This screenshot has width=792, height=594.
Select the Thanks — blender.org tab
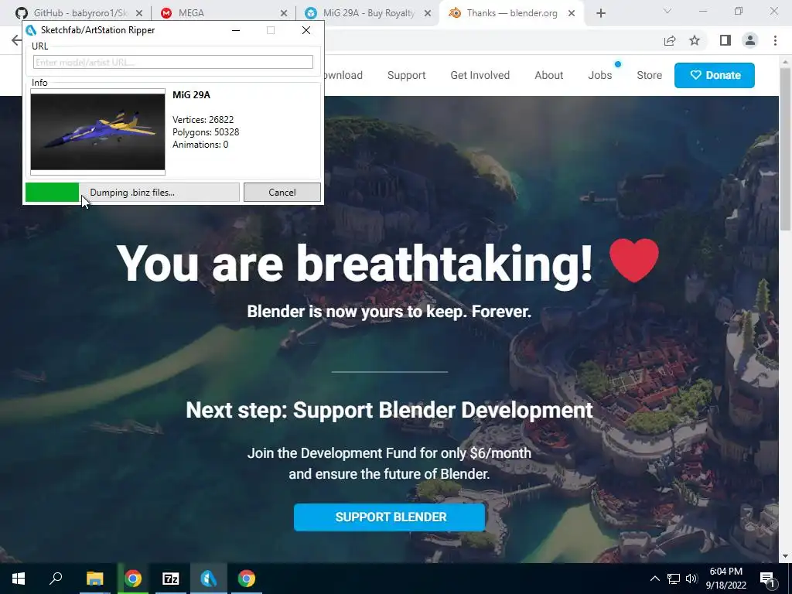(x=512, y=13)
